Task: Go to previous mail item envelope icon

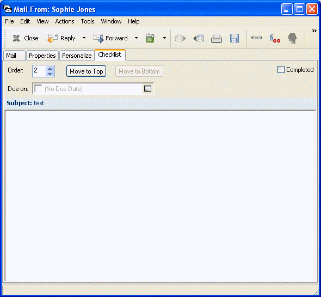Action: coord(199,38)
